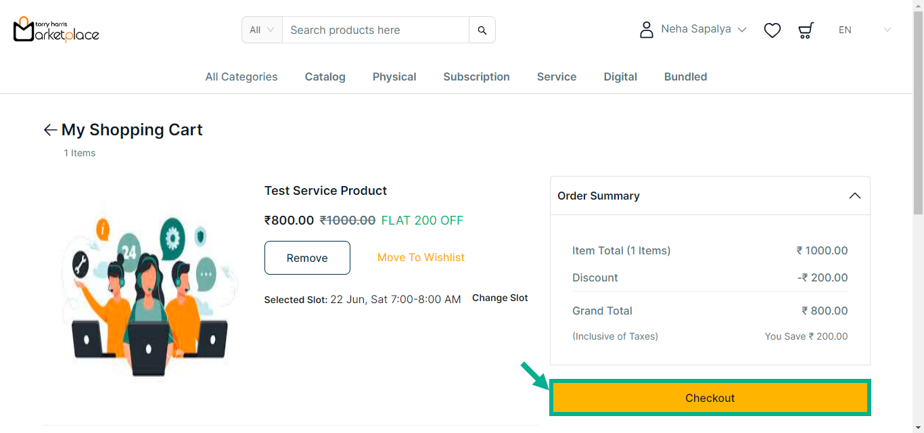Screen dimensions: 924x433
Task: Open the shopping cart icon
Action: (x=806, y=30)
